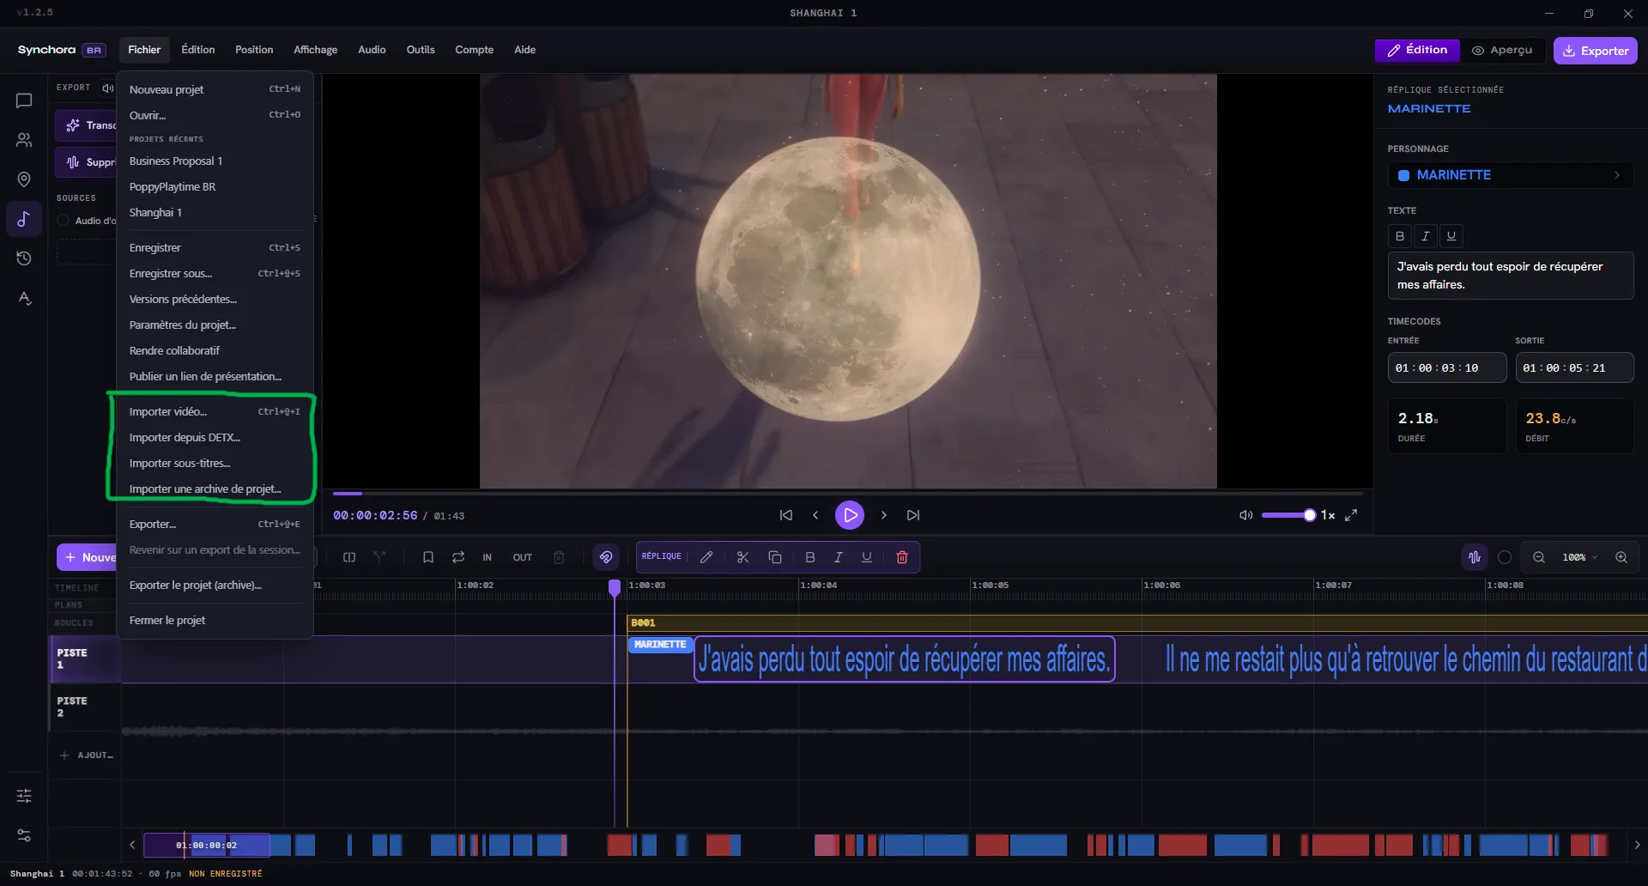Open the history clock panel
Image resolution: width=1648 pixels, height=886 pixels.
(24, 258)
